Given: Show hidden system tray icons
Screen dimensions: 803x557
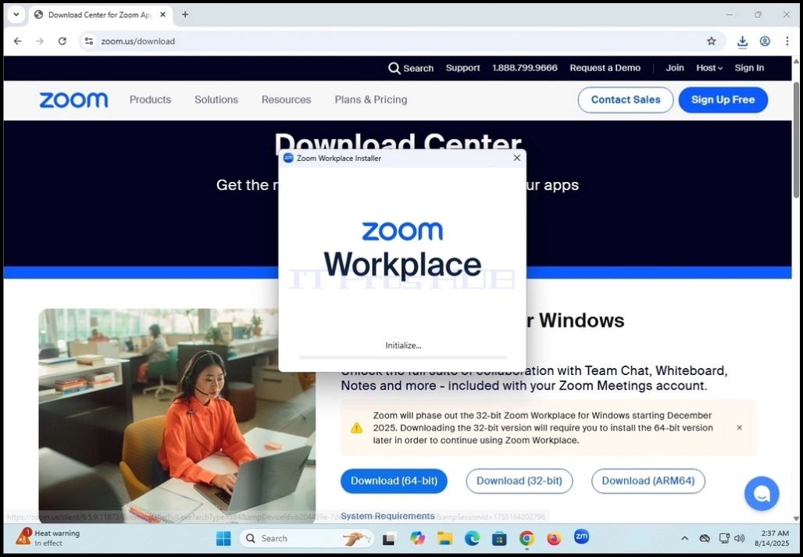Looking at the screenshot, I should (x=684, y=538).
